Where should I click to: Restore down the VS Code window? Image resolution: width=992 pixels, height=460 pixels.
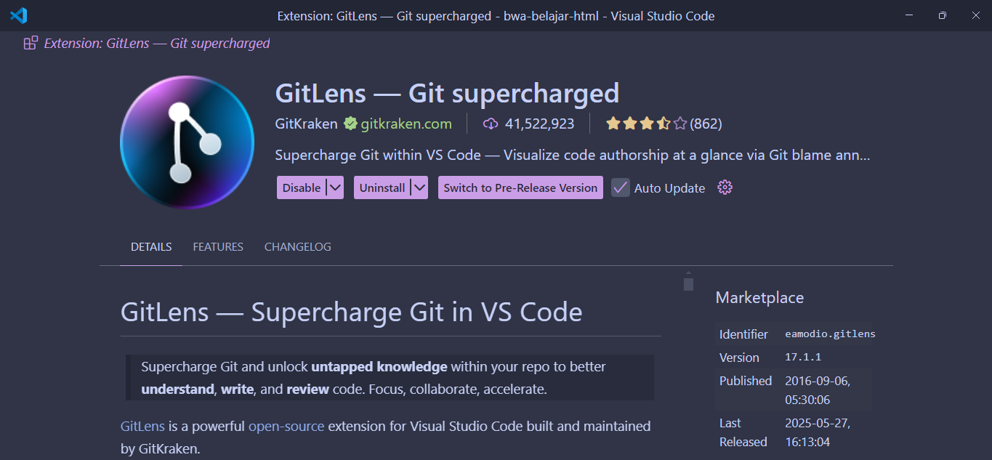pos(942,15)
